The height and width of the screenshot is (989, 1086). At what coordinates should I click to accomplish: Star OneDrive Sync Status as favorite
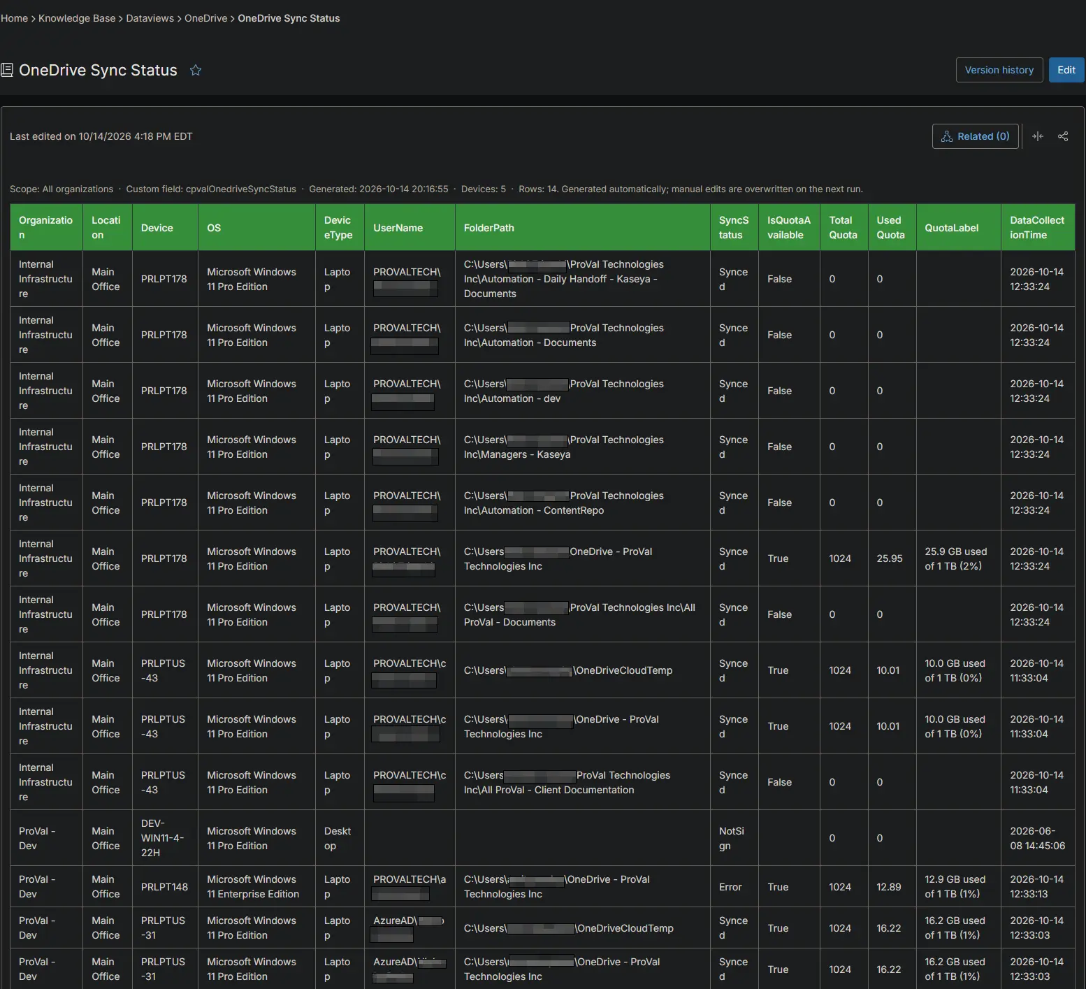pos(196,70)
